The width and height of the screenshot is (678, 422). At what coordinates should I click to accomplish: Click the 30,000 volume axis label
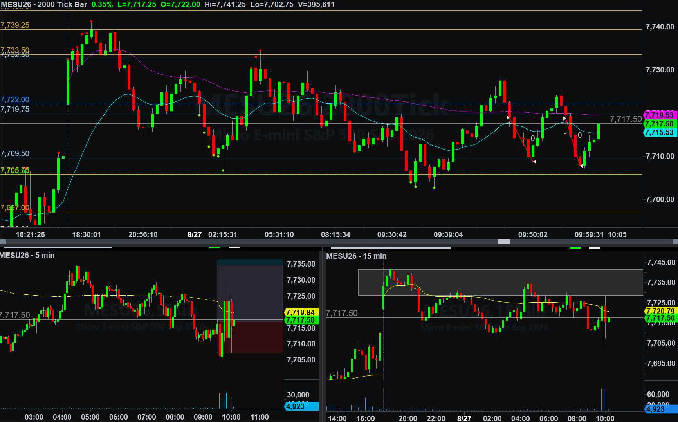point(298,395)
